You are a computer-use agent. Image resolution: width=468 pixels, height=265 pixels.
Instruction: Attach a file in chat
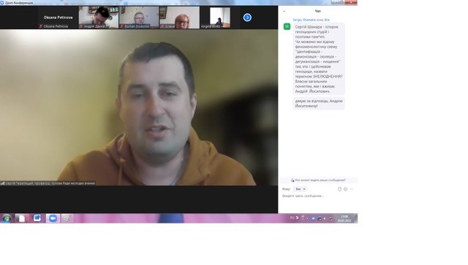[x=339, y=189]
